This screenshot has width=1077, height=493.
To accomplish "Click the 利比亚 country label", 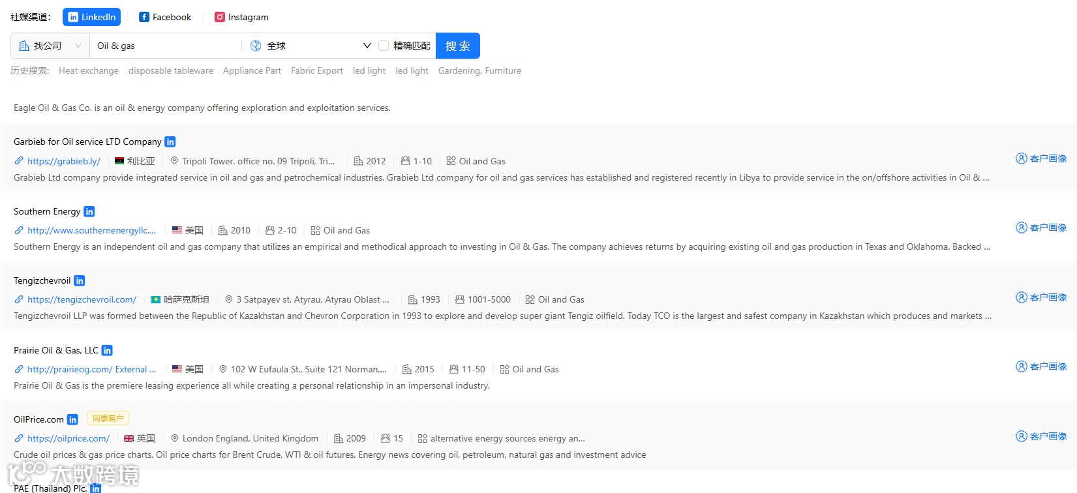I will click(141, 161).
